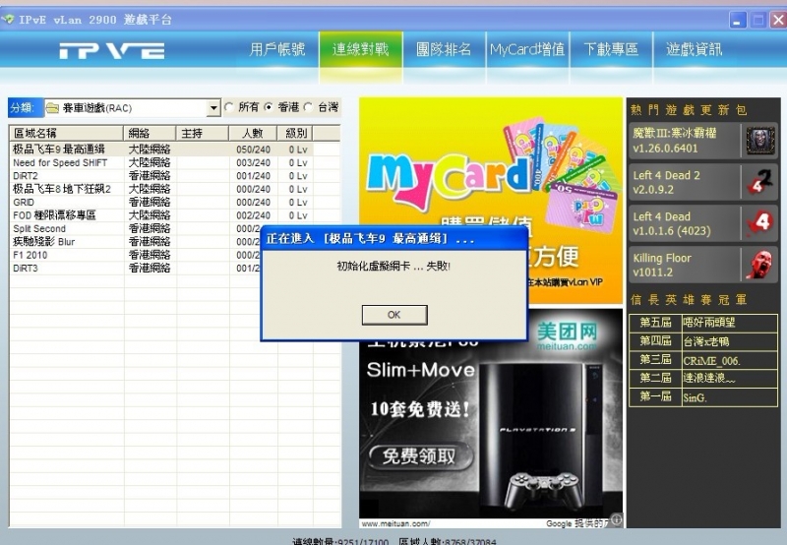Select the Need for Speed SHIFT row
The width and height of the screenshot is (787, 545).
161,162
